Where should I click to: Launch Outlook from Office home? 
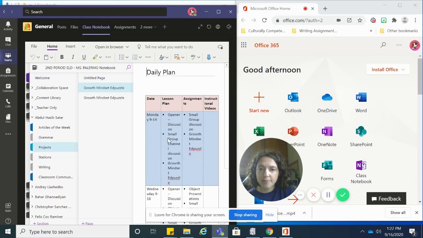(293, 102)
